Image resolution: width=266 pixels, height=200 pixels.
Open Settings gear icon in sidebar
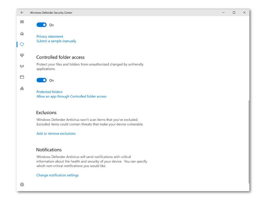[x=22, y=185]
